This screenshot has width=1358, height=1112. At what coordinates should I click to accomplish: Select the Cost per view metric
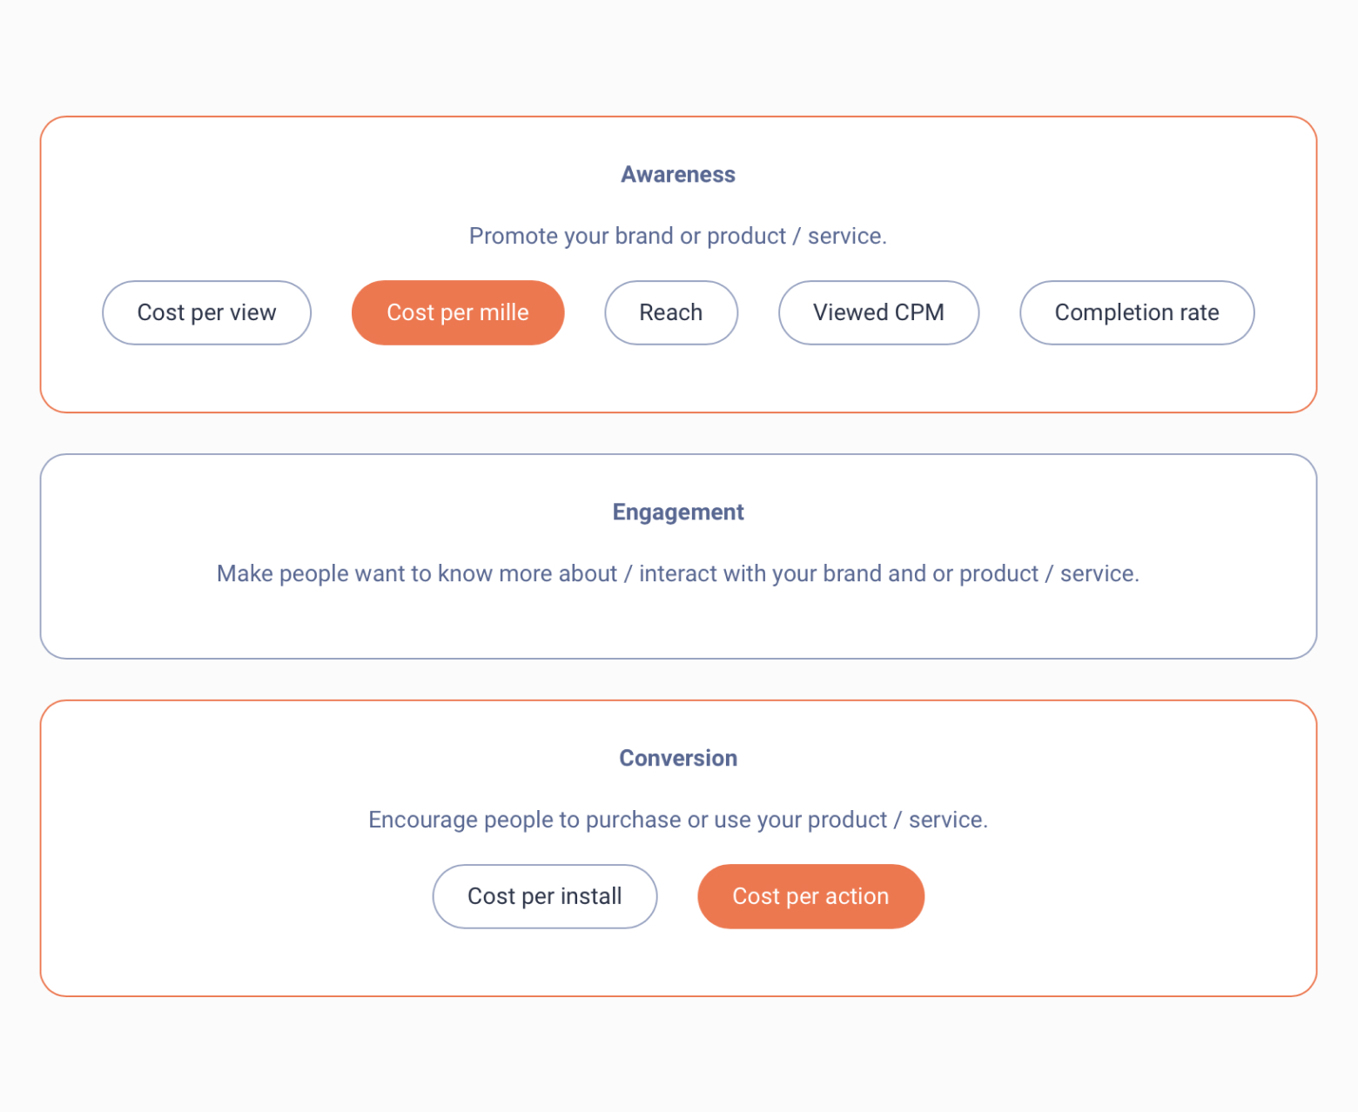tap(206, 312)
